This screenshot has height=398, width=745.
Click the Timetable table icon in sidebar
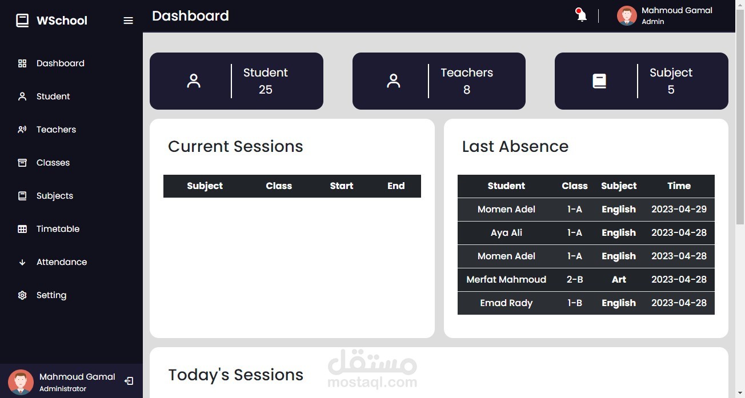point(22,229)
